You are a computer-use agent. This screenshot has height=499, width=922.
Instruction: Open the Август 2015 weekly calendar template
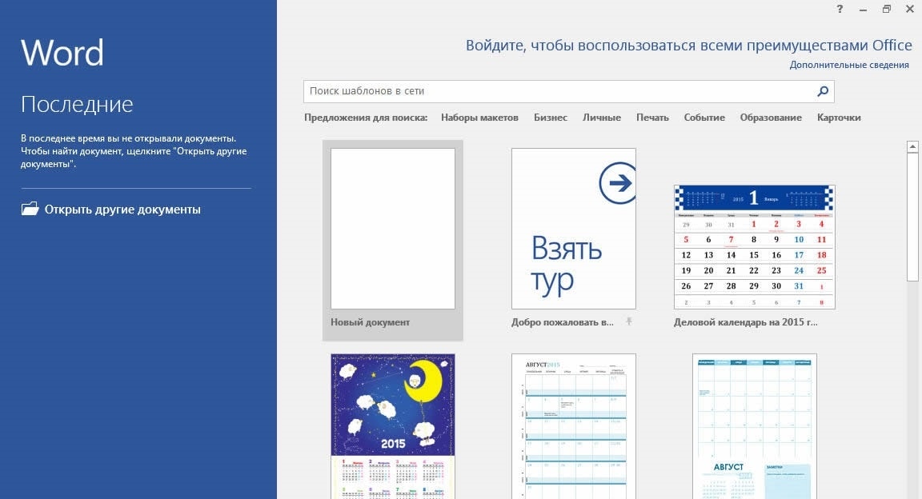[573, 426]
